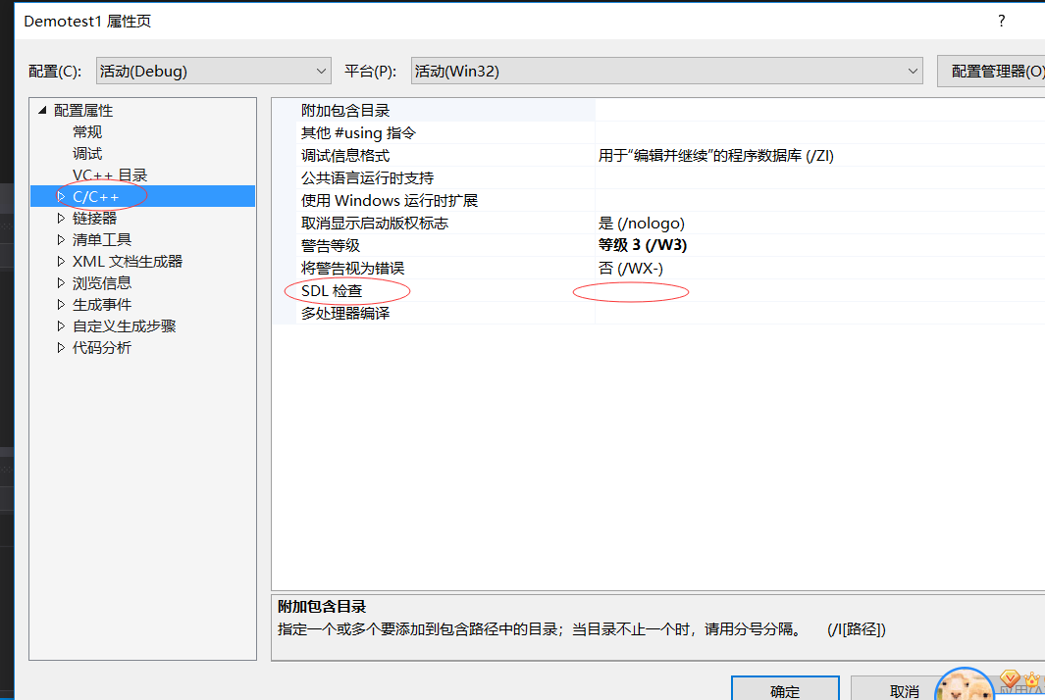
Task: Collapse the 配置属性 tree node
Action: [x=42, y=110]
